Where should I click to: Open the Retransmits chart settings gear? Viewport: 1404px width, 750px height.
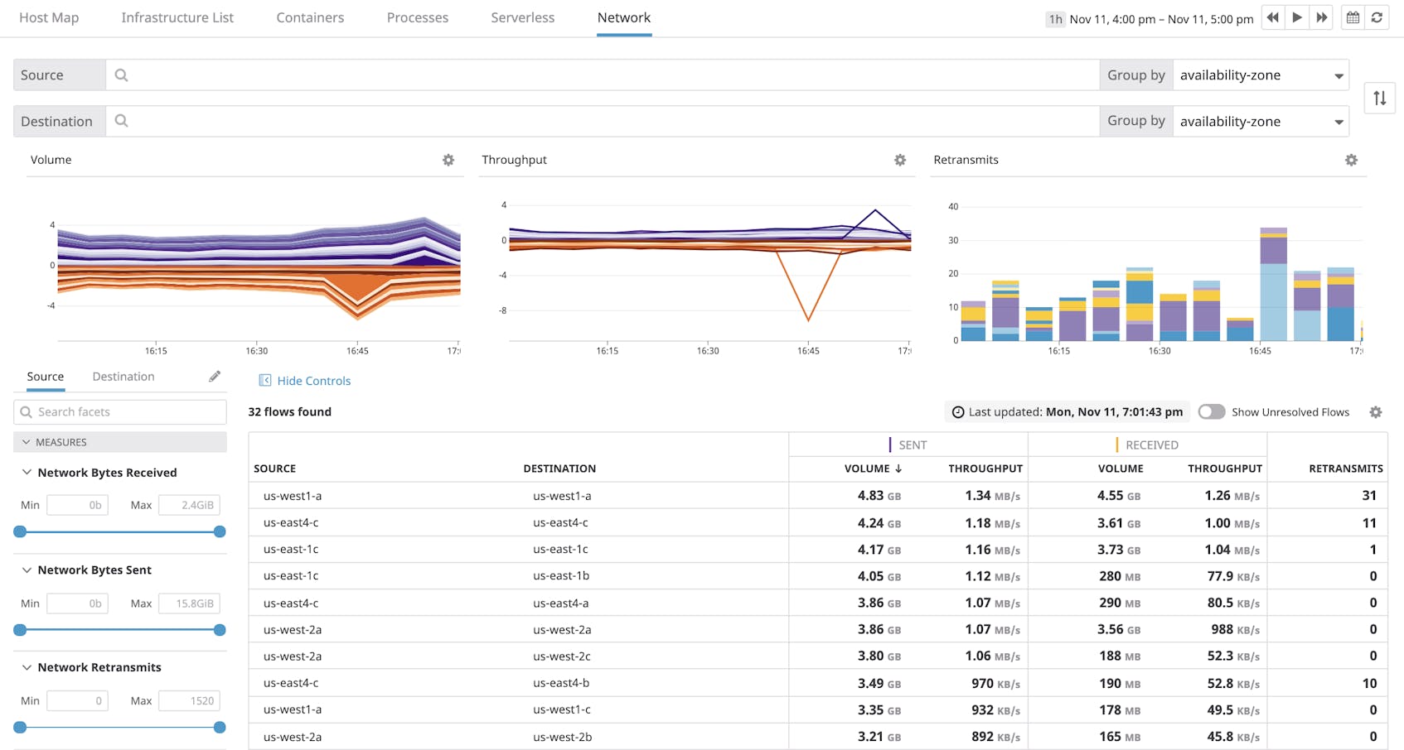[x=1352, y=160]
